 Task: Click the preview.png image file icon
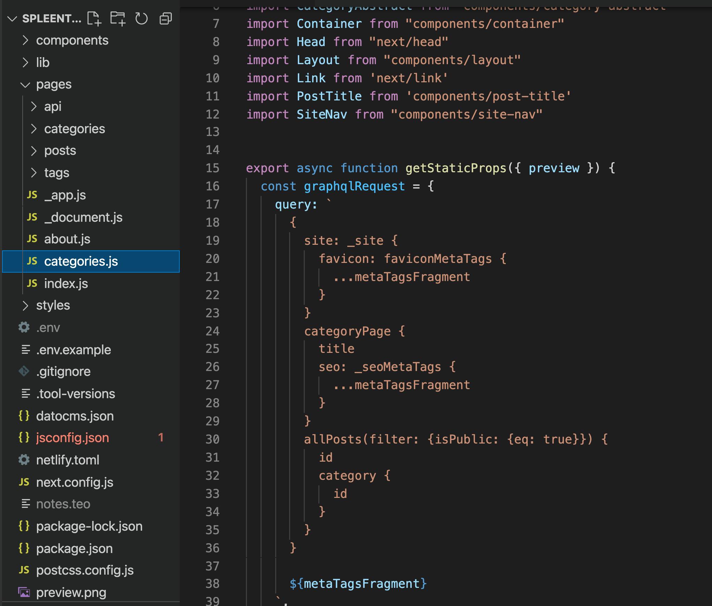click(24, 592)
